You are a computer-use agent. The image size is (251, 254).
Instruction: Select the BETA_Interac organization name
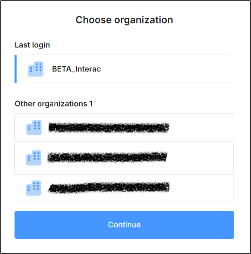[76, 69]
